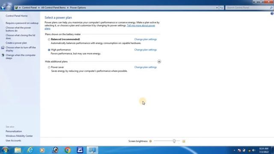Image resolution: width=274 pixels, height=154 pixels.
Task: Click the Control Panel icon in address bar
Action: click(x=16, y=8)
